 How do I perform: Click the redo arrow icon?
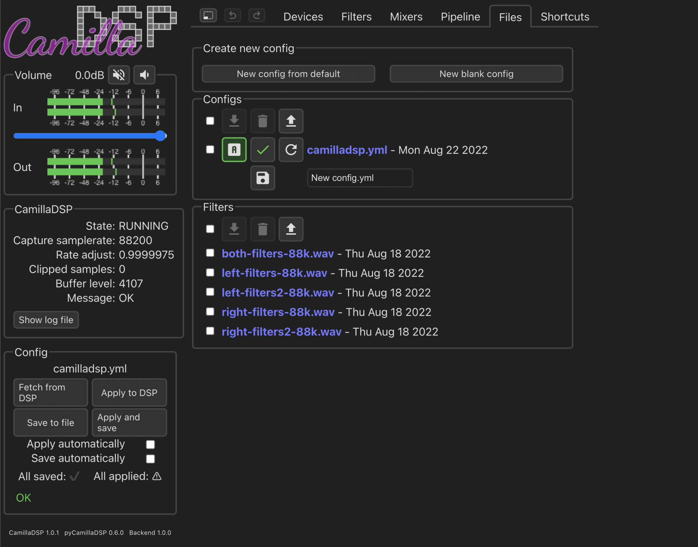(257, 16)
